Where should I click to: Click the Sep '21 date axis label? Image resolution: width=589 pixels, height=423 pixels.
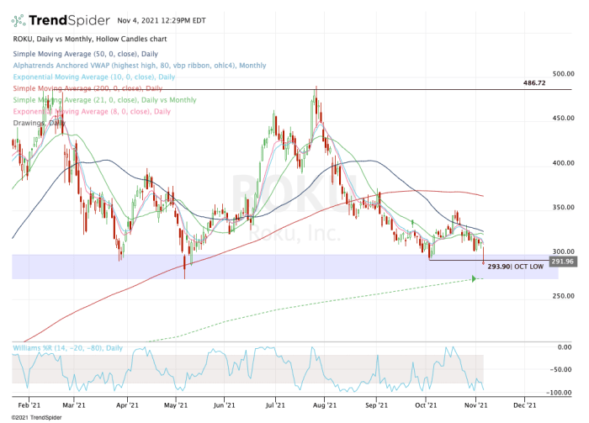click(376, 405)
